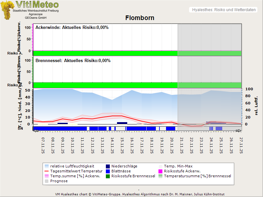Screen dimensions: 263x197
Task: Open Hyalesthes: Risiko und Wetterdaten tab
Action: click(224, 10)
